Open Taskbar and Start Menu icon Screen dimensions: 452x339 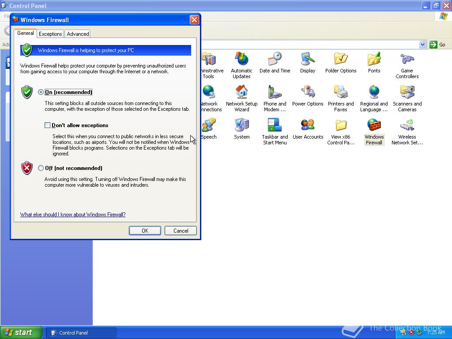click(x=275, y=125)
